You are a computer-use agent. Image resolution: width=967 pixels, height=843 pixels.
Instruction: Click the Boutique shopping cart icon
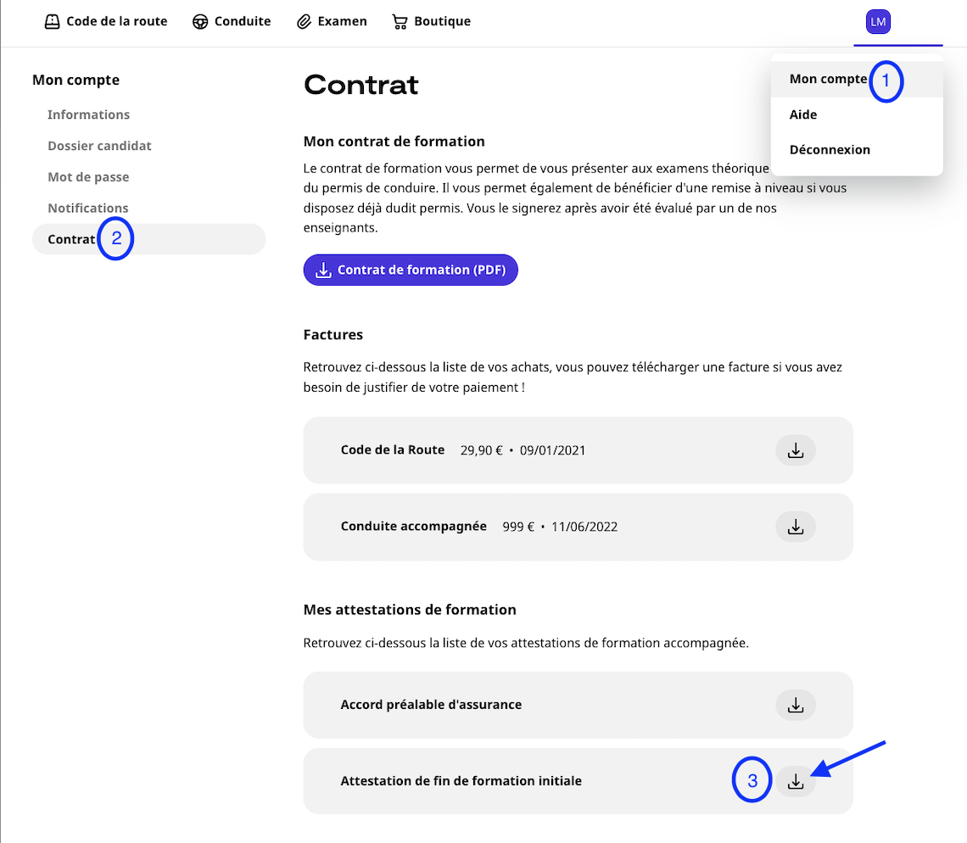point(400,22)
